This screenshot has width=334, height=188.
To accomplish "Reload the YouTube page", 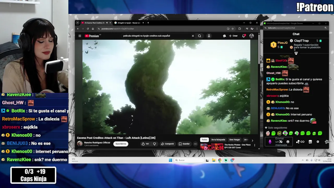I will pyautogui.click(x=88, y=29).
